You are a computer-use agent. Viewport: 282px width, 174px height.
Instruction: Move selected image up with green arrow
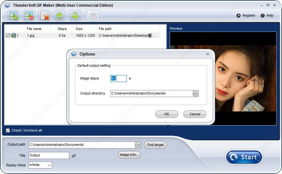click(x=60, y=16)
